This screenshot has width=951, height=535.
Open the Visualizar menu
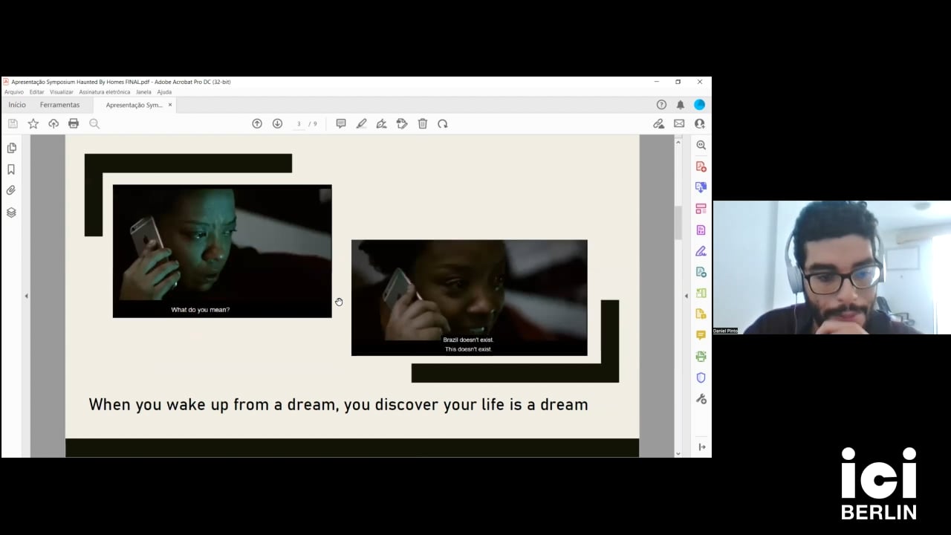[62, 92]
